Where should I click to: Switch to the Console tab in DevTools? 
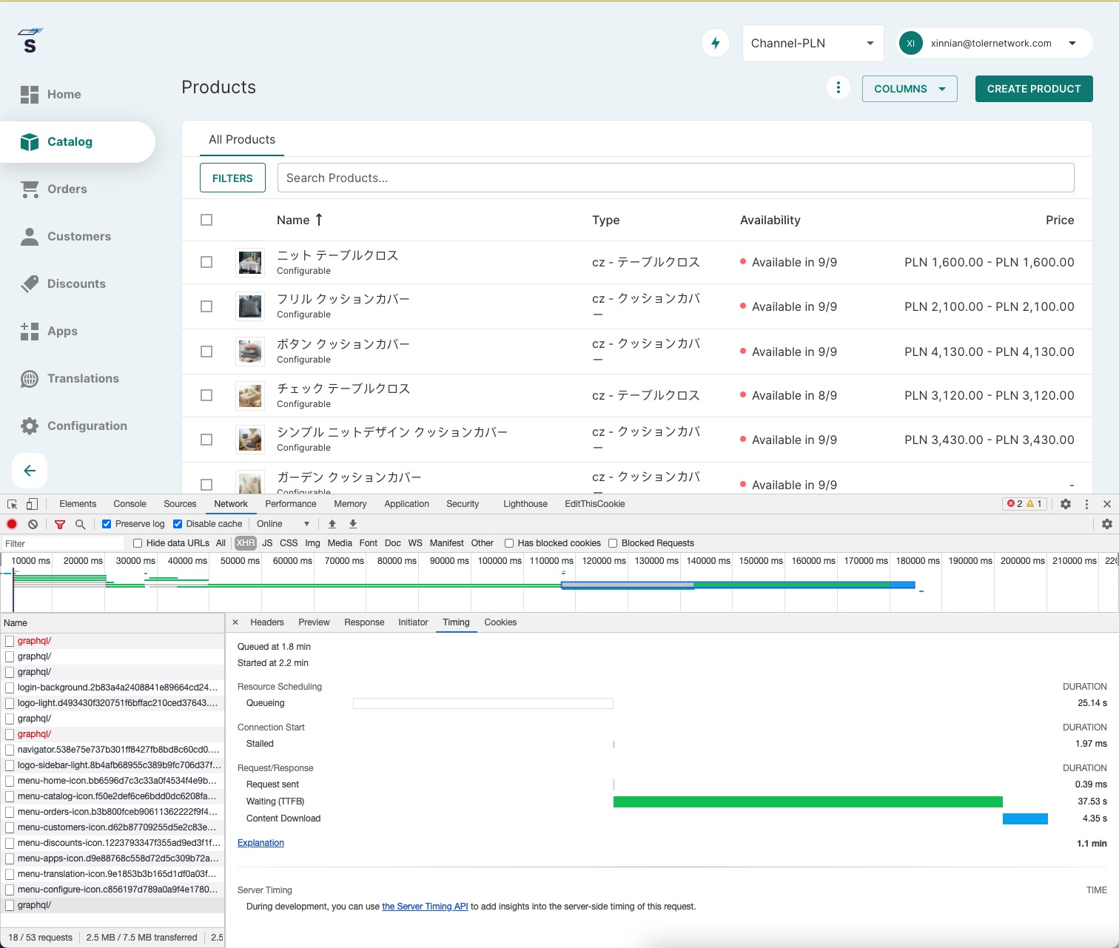click(130, 504)
